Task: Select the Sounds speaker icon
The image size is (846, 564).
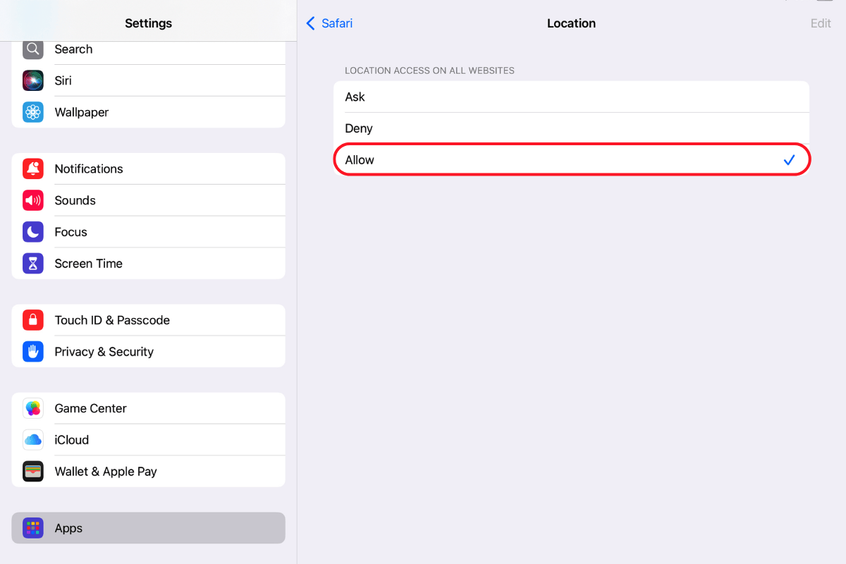Action: tap(32, 200)
